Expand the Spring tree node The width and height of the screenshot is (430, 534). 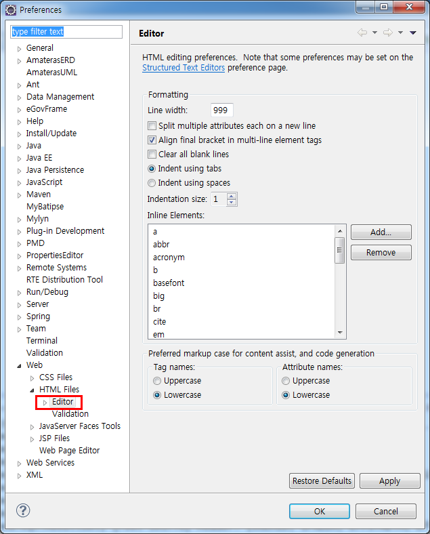click(x=20, y=317)
